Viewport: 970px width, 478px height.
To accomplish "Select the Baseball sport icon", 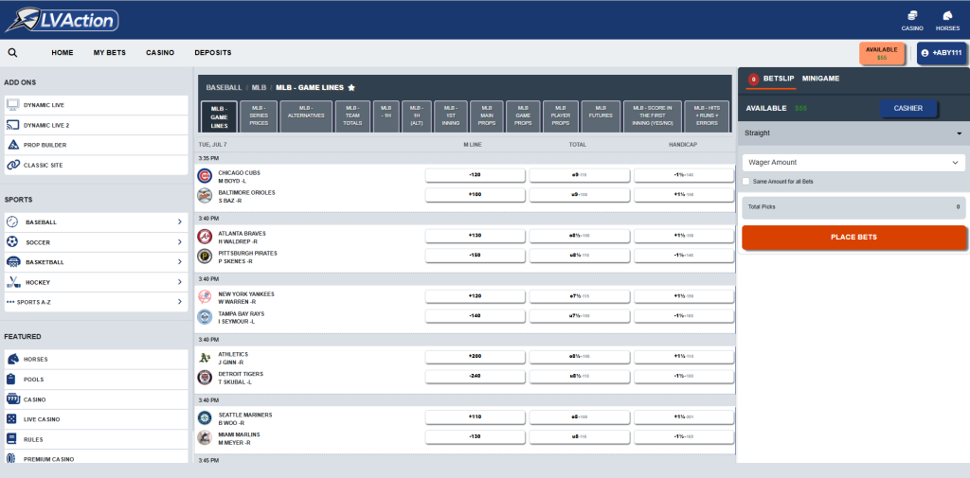I will (12, 222).
